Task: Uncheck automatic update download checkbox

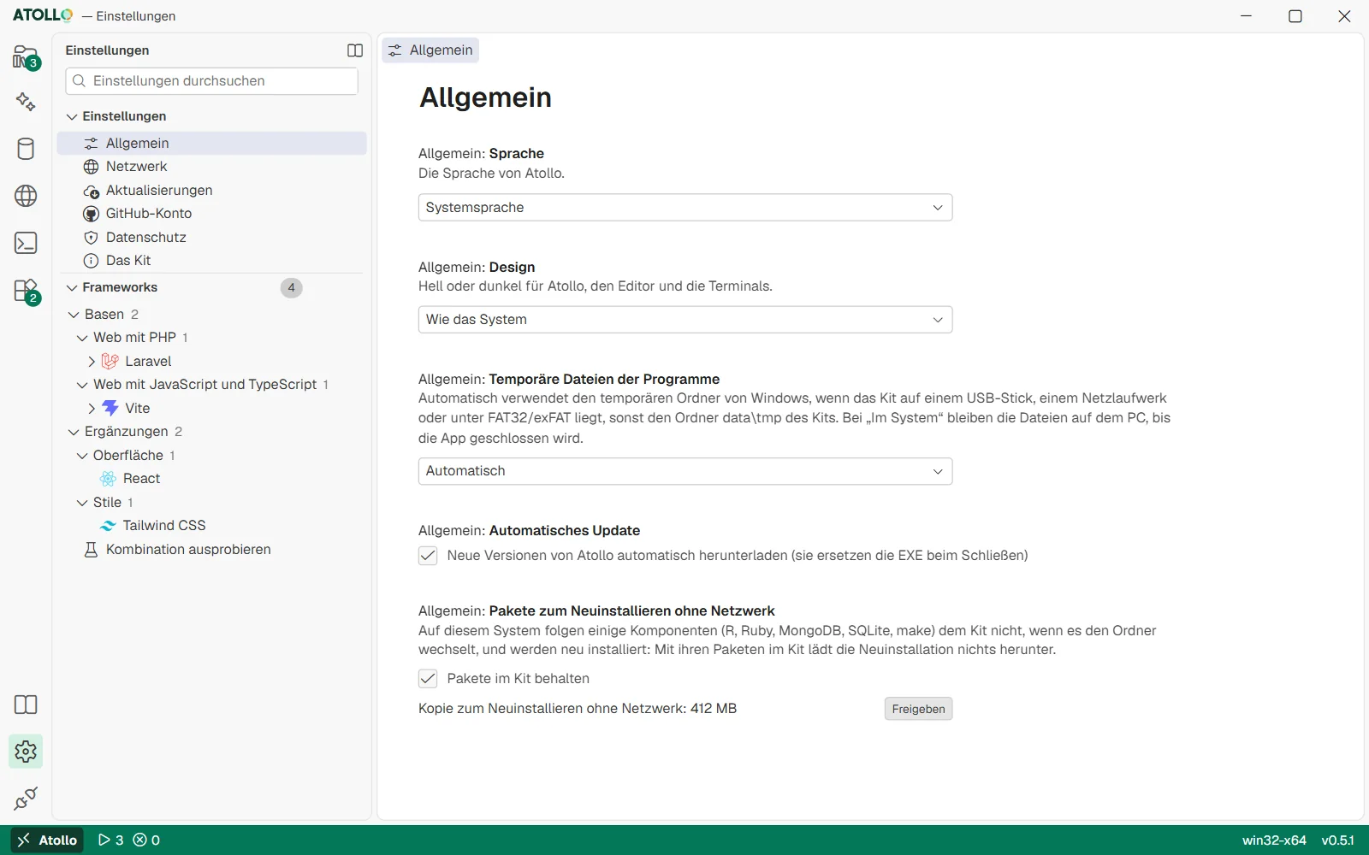Action: (x=428, y=556)
